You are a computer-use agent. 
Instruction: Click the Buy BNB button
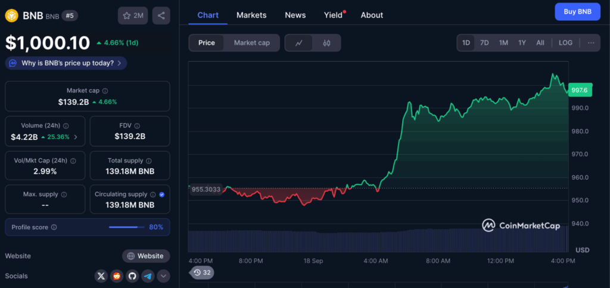coord(577,11)
